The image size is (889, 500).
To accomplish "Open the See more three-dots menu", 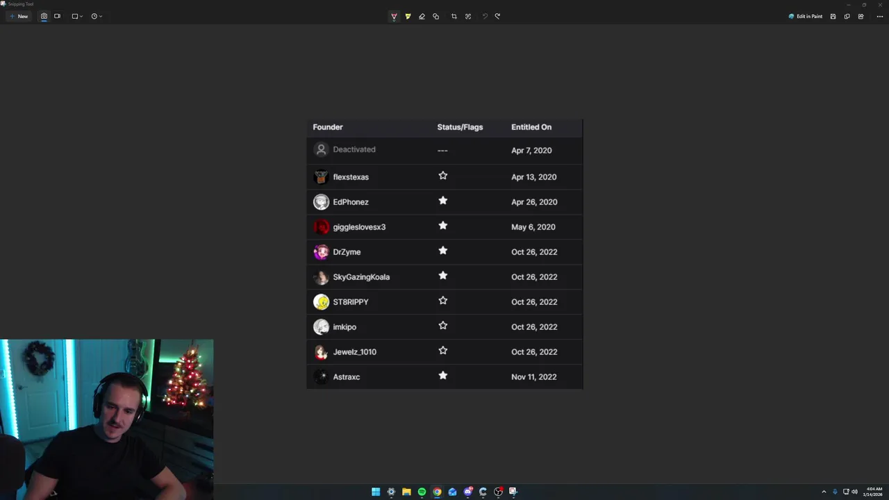I will point(879,16).
